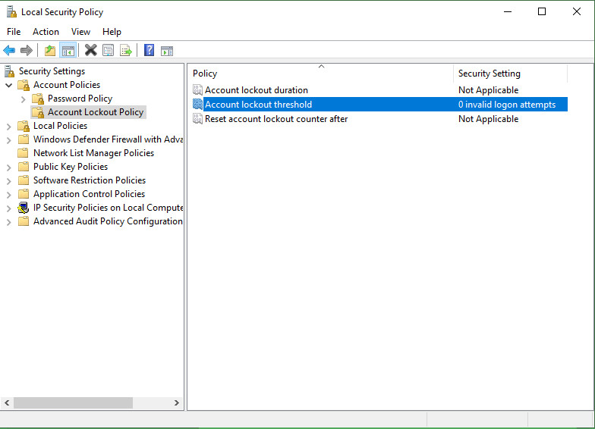Viewport: 595px width, 429px height.
Task: Click the Local Security Policy title bar icon
Action: tap(11, 12)
